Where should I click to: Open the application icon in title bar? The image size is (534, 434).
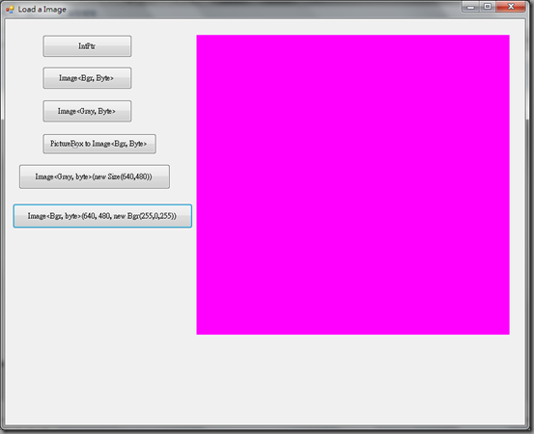[10, 10]
